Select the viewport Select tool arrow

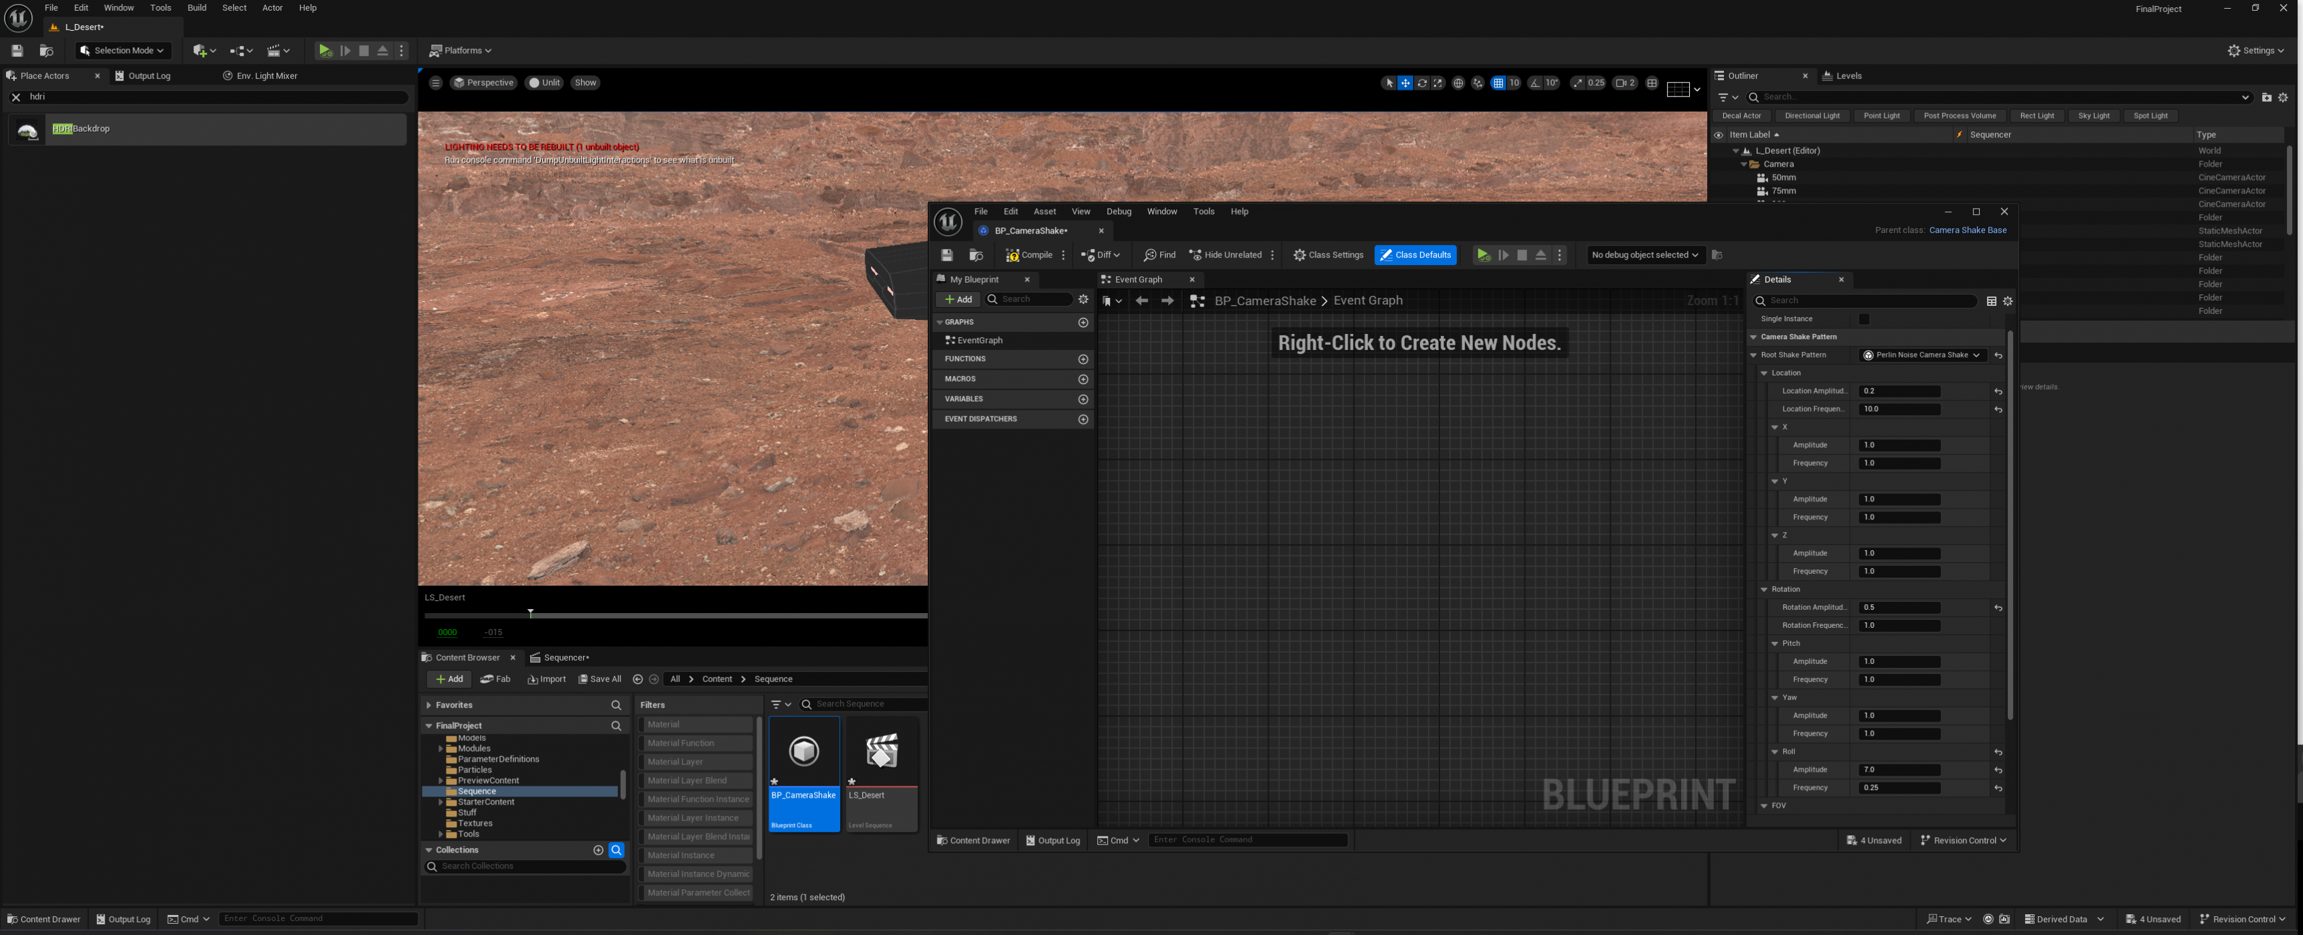pos(1388,83)
